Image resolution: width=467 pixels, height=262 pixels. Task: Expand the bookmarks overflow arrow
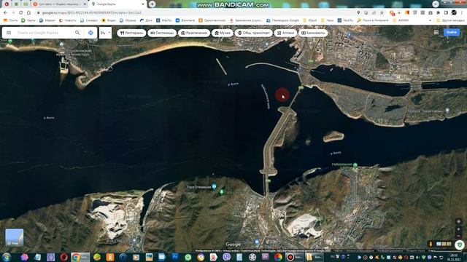(x=430, y=20)
